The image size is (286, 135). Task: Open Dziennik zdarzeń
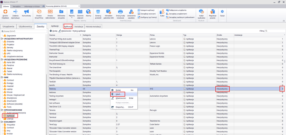pos(80,14)
